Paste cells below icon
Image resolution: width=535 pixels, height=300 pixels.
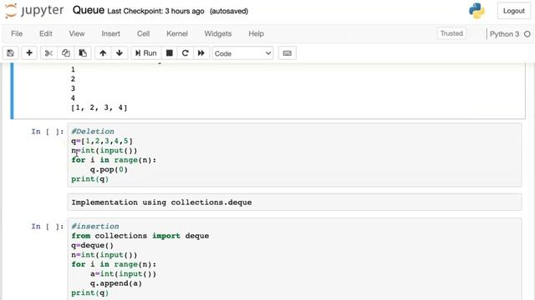click(x=83, y=53)
